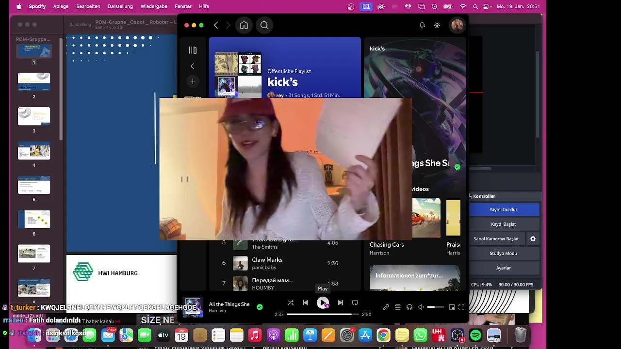Select page 2 thumbnail in Preview sidebar
The width and height of the screenshot is (621, 349).
pyautogui.click(x=34, y=82)
